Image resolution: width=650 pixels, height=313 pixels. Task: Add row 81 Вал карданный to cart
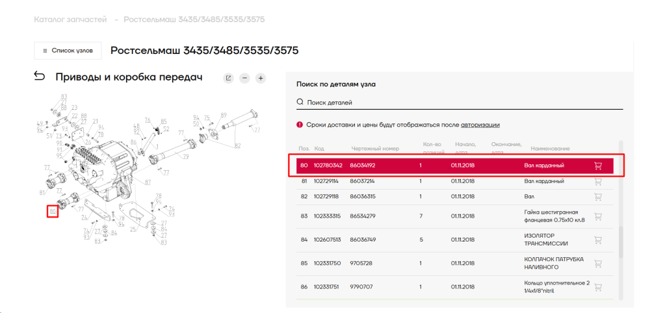598,181
